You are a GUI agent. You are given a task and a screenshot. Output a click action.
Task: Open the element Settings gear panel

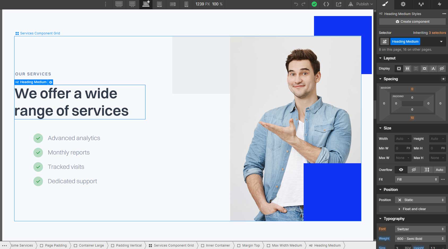coord(403,4)
